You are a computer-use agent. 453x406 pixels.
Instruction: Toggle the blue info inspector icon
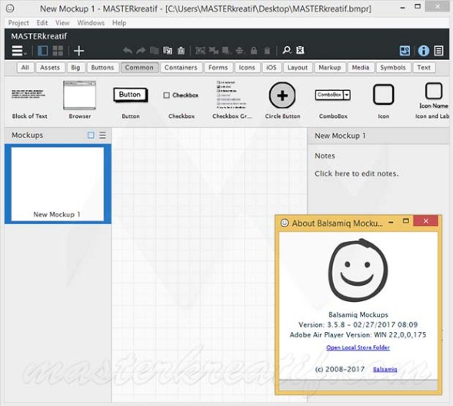point(423,51)
